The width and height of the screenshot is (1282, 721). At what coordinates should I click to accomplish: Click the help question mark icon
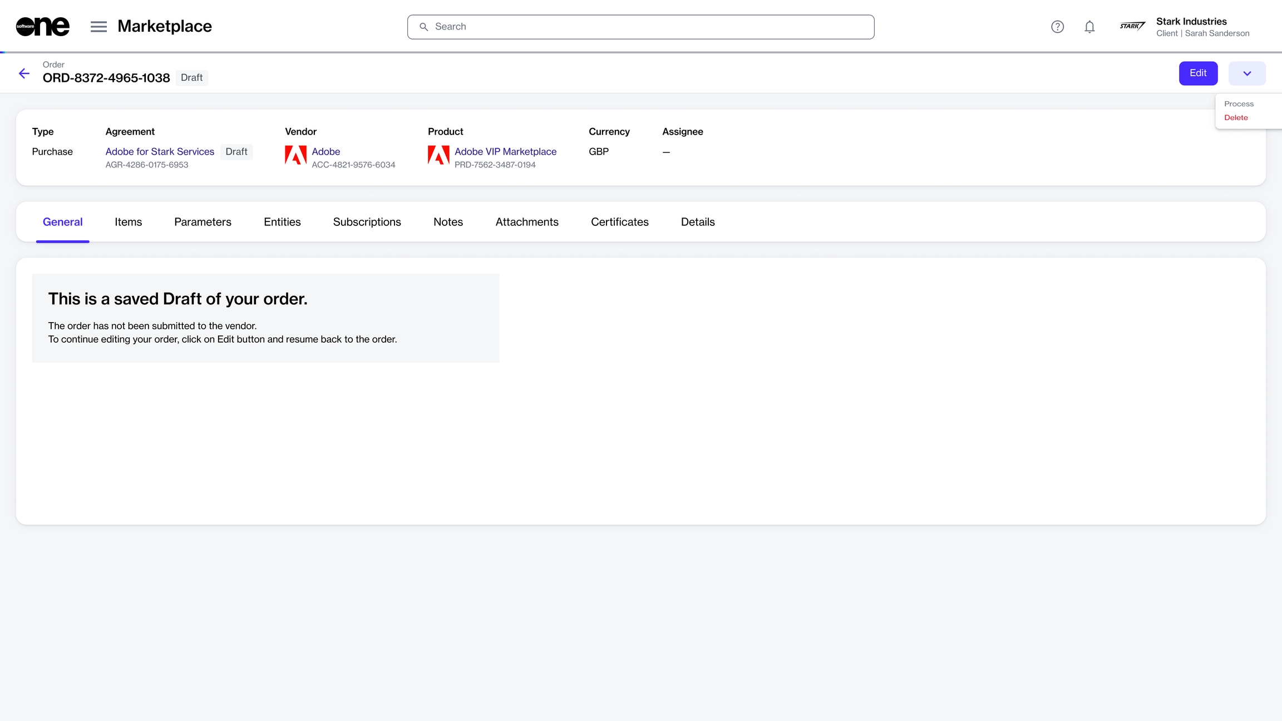1057,27
